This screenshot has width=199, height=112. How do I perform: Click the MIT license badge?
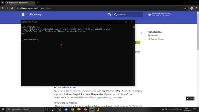(x=137, y=42)
